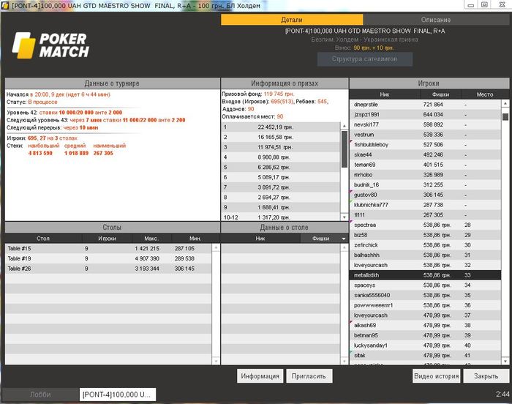Select player skae44
Viewport: 512px width, 404px height.
(x=425, y=154)
